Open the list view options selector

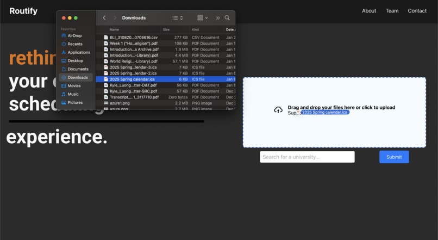[x=178, y=18]
